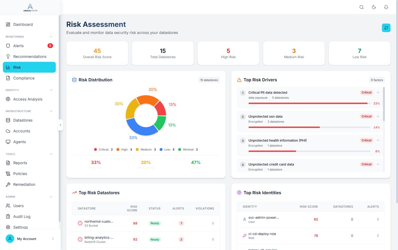Screen dimensions: 398x250
Task: Click northwind-custo... alert circle icon
Action: pyautogui.click(x=80, y=223)
